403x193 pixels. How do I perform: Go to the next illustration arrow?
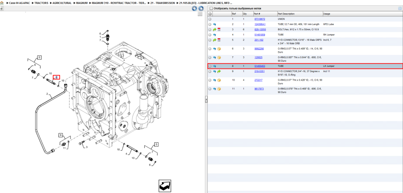click(x=201, y=8)
